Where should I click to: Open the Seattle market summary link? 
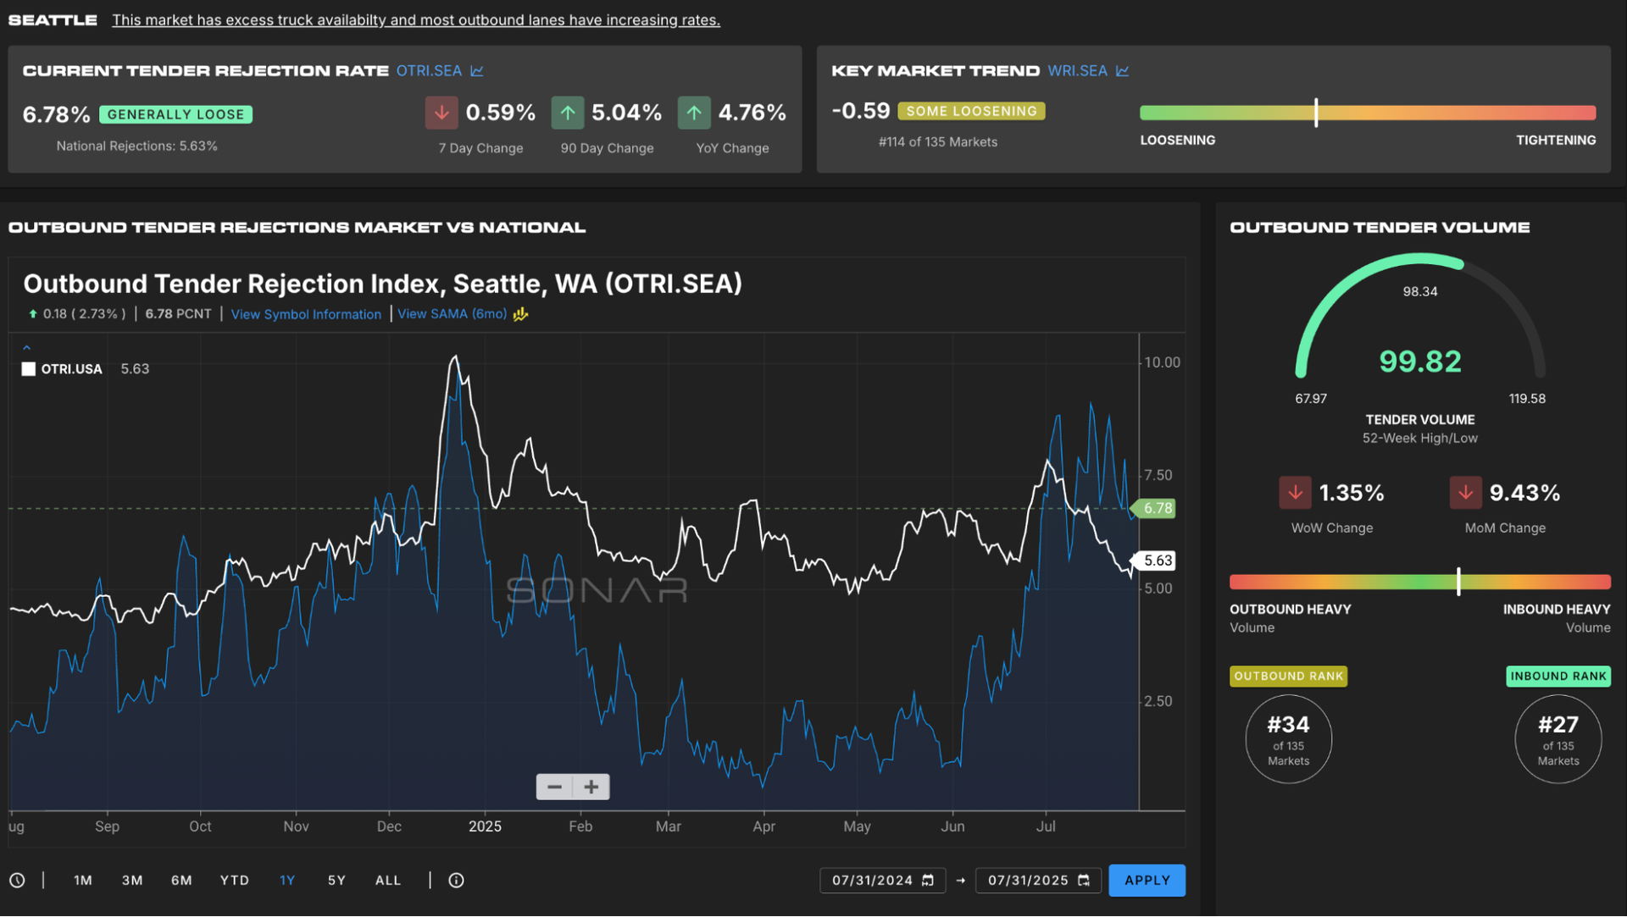click(x=416, y=20)
